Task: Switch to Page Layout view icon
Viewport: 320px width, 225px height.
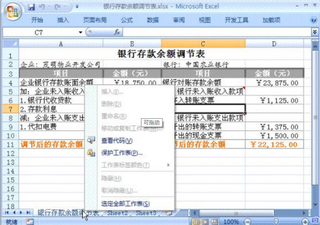Action: pos(205,222)
